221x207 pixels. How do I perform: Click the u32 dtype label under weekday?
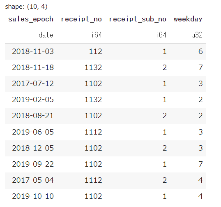tap(197, 35)
